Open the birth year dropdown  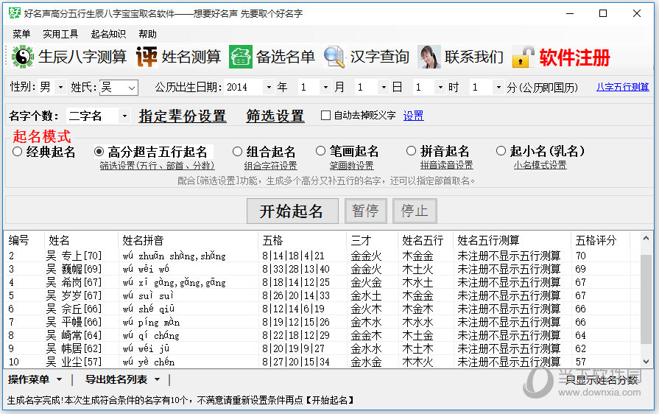[x=269, y=88]
